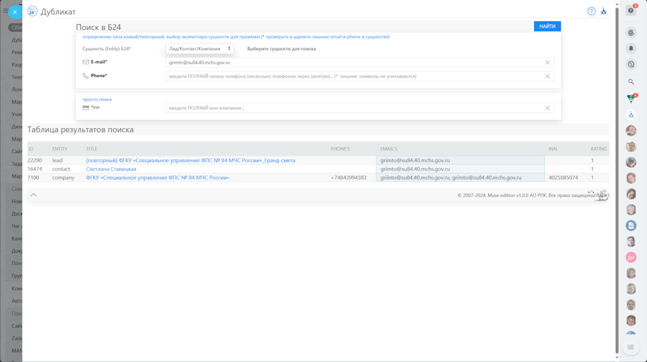Sort results by the RATING column header
The image size is (647, 362).
click(x=598, y=149)
